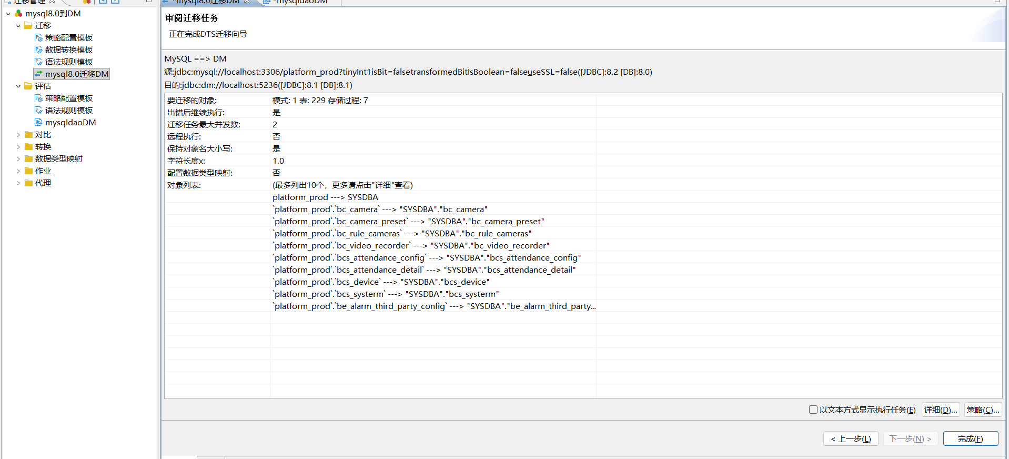Click the 对比 folder icon
The image size is (1009, 459).
(28, 135)
